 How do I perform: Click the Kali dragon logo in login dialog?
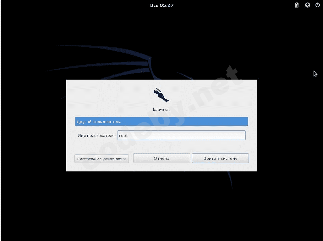click(x=161, y=95)
